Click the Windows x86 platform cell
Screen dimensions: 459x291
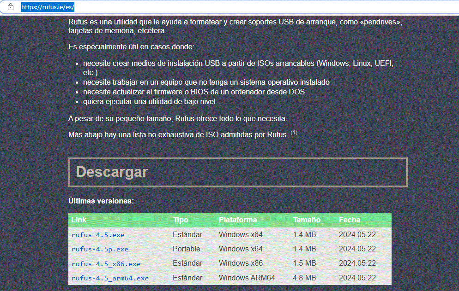tap(241, 263)
